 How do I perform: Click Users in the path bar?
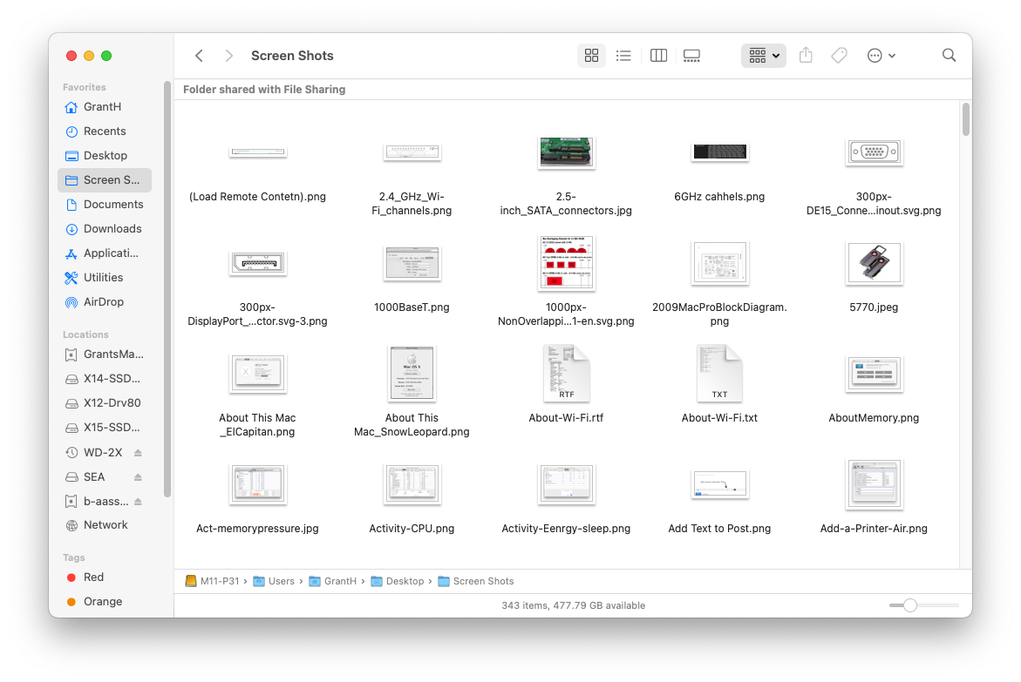coord(274,581)
